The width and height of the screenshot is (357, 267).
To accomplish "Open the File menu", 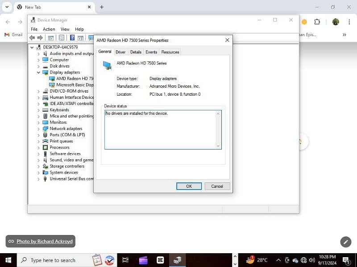I will 34,29.
